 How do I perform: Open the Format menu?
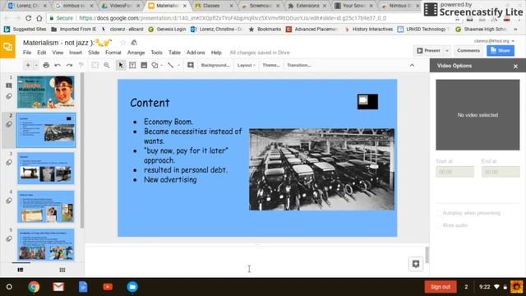(113, 53)
